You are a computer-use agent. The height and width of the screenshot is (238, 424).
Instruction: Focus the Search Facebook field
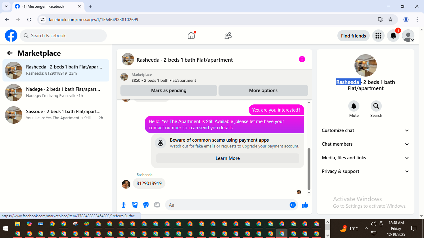click(63, 36)
